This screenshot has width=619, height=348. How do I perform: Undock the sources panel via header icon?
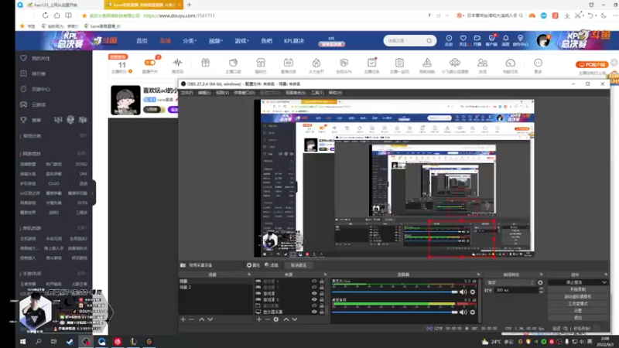tap(325, 275)
